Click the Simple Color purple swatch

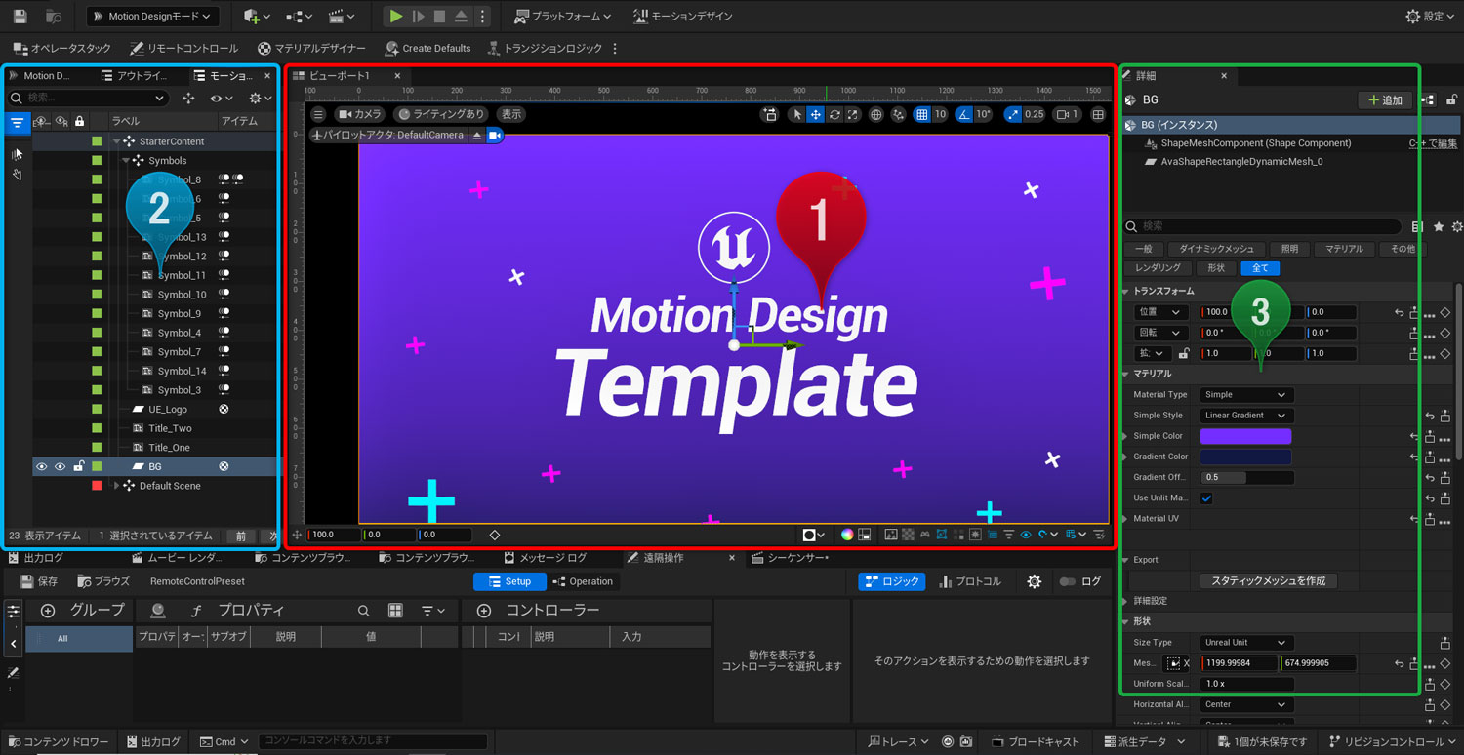pyautogui.click(x=1245, y=436)
